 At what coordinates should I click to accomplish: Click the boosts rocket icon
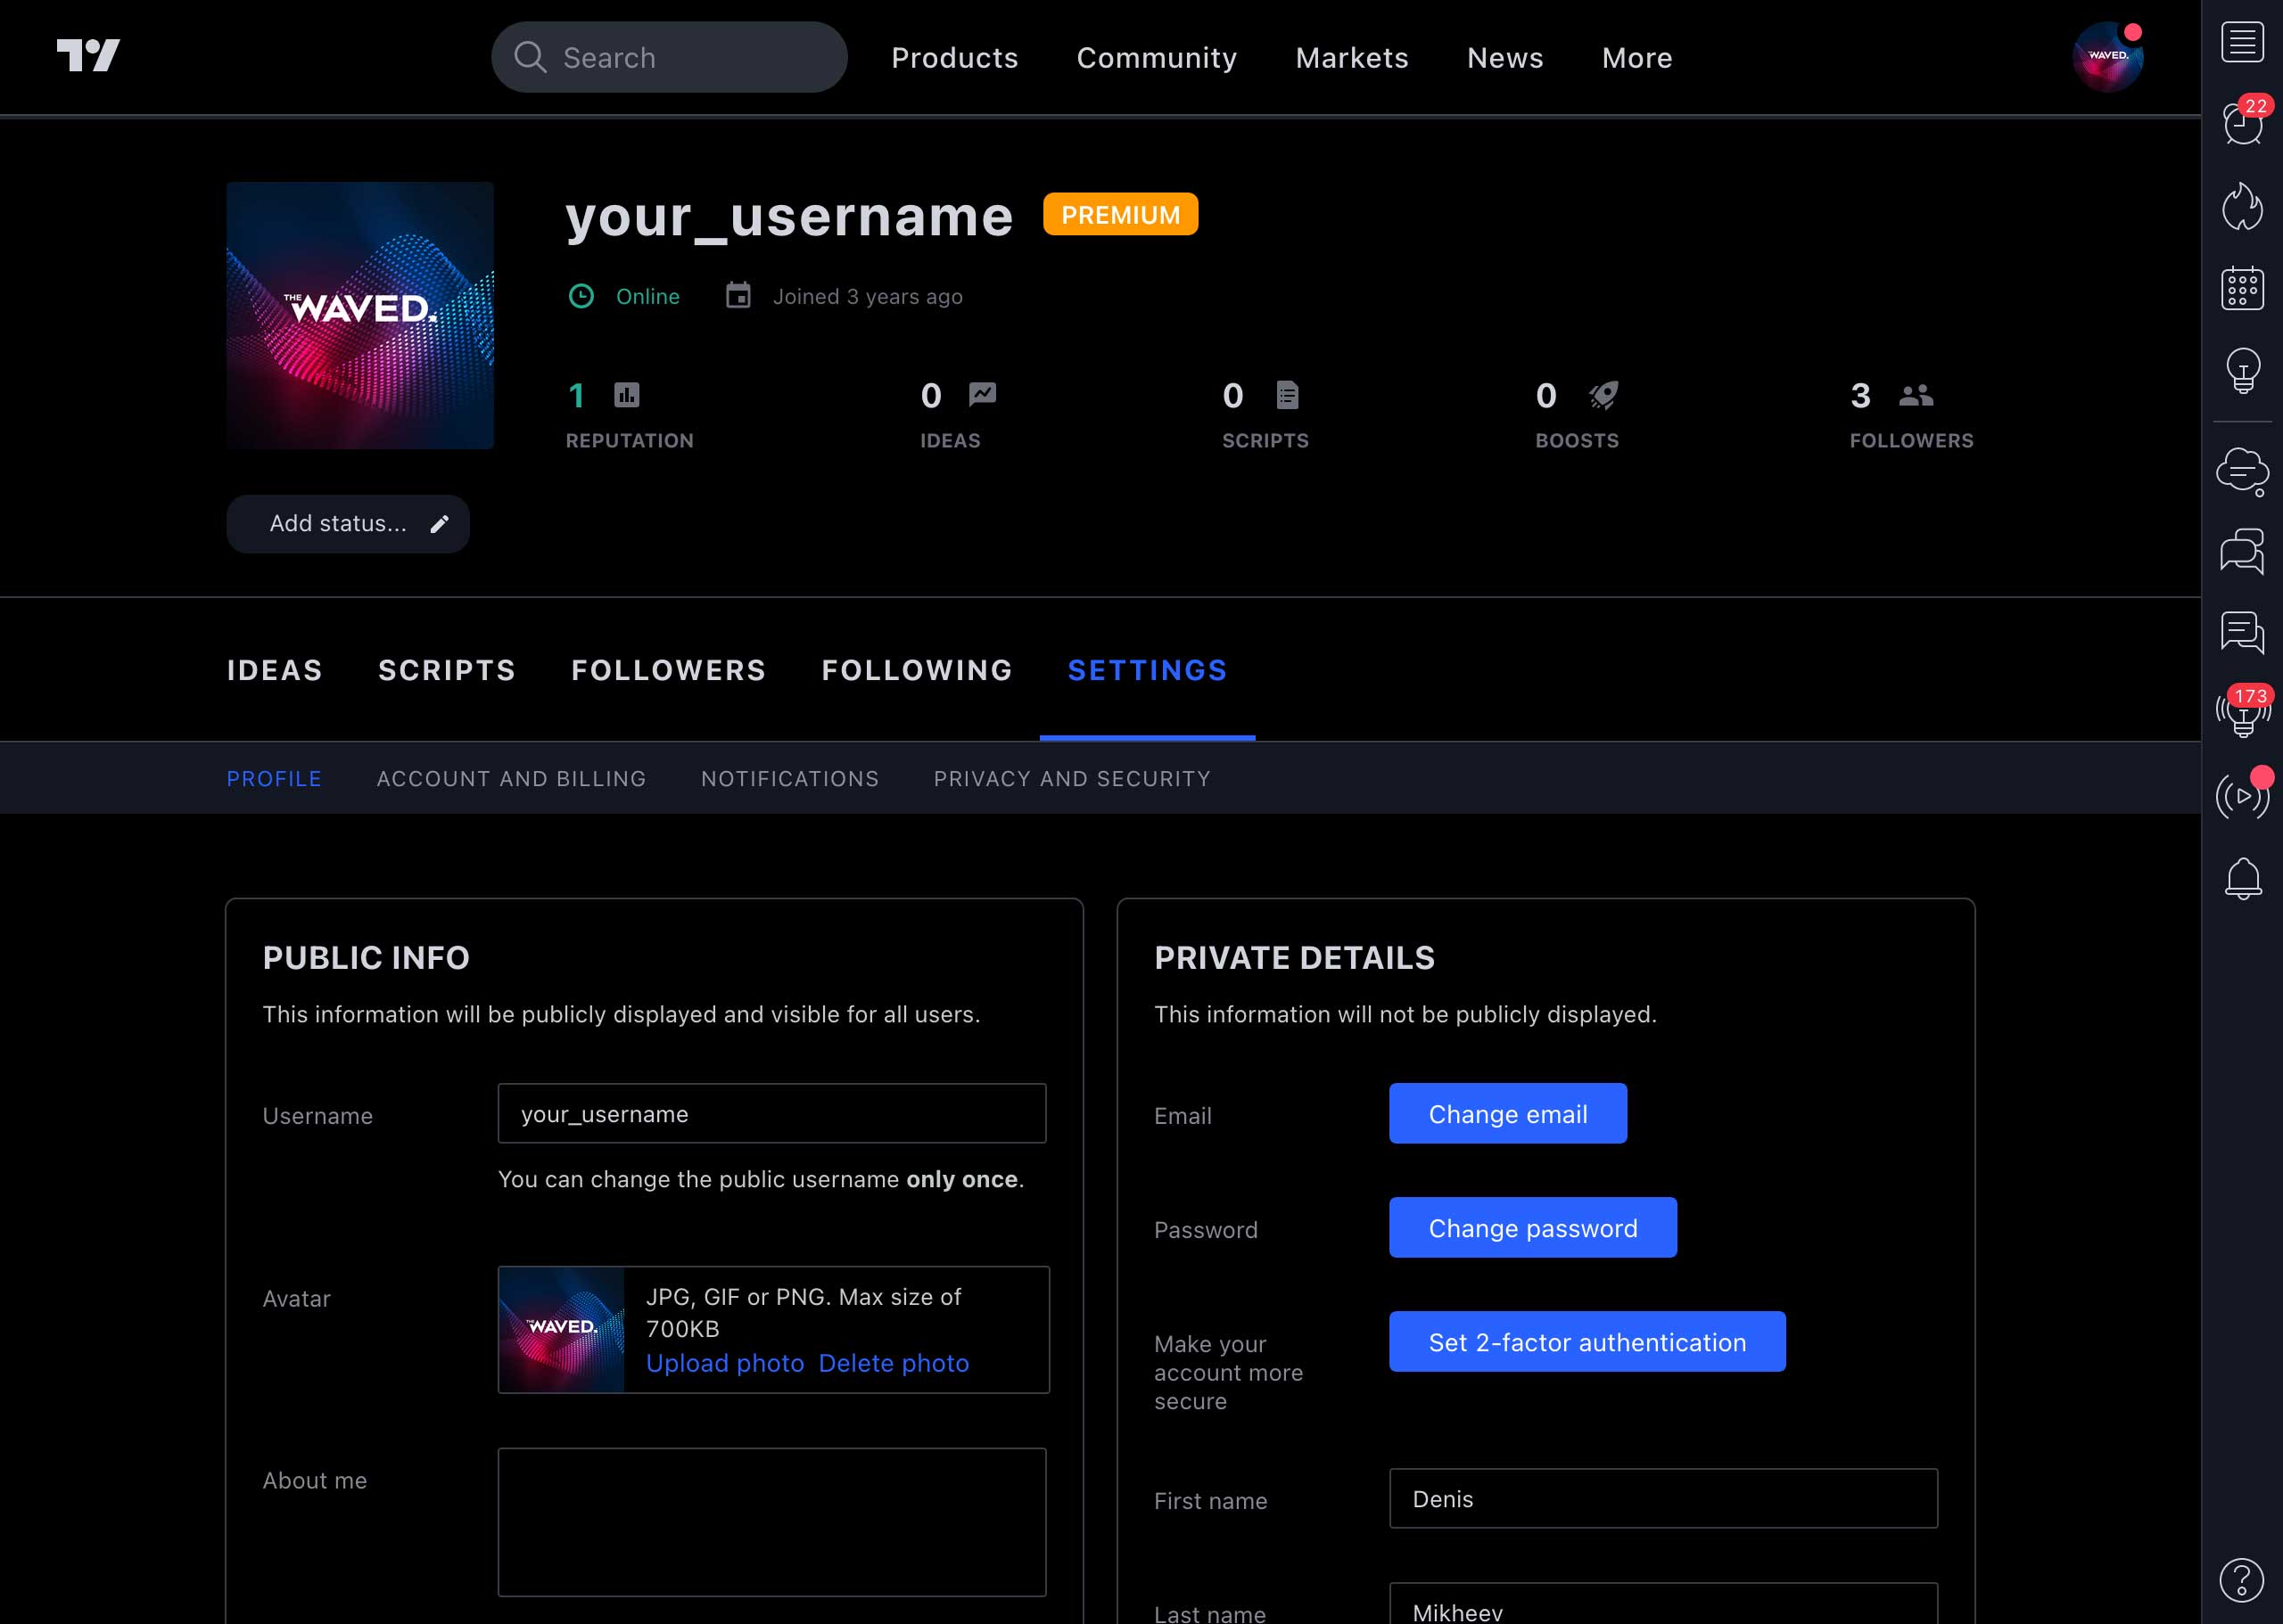pyautogui.click(x=1603, y=395)
